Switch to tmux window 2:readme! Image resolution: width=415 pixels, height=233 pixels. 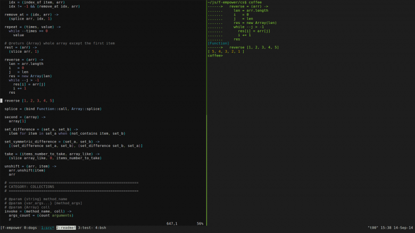66,228
